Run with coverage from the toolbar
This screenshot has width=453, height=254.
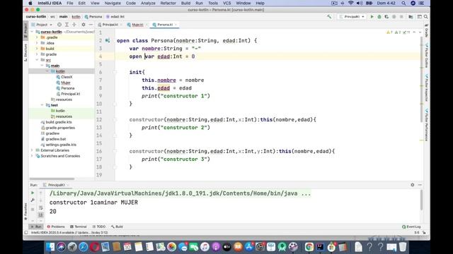click(386, 17)
